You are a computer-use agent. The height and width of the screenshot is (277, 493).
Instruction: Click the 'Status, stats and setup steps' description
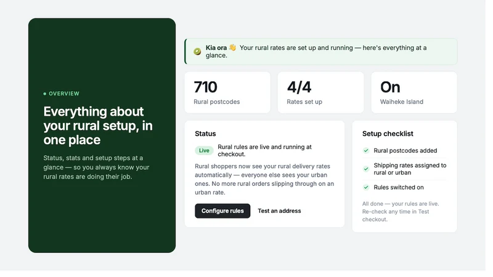(x=96, y=167)
